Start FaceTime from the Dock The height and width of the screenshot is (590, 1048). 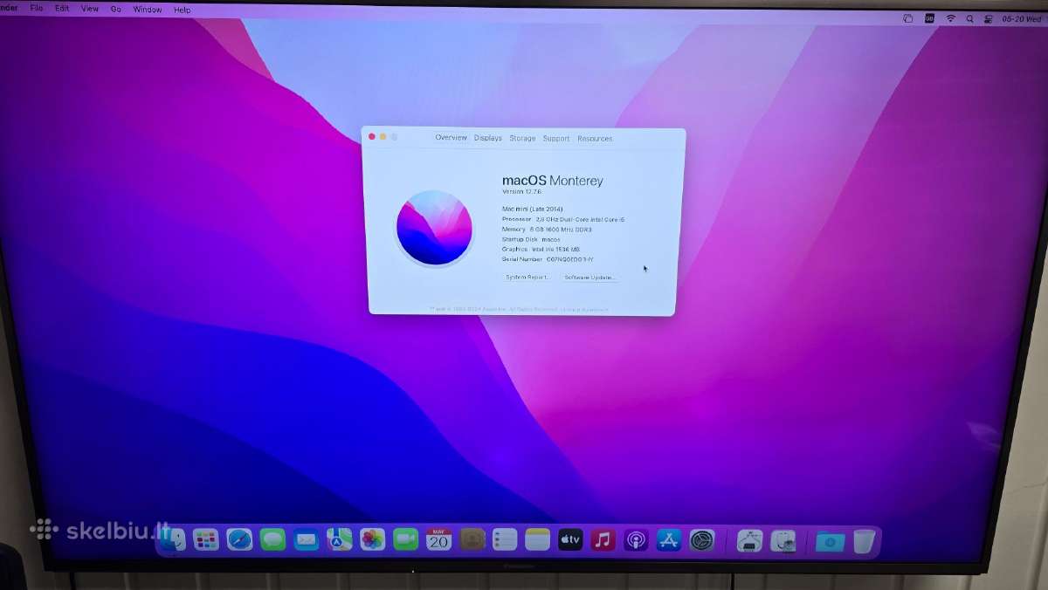[x=405, y=539]
